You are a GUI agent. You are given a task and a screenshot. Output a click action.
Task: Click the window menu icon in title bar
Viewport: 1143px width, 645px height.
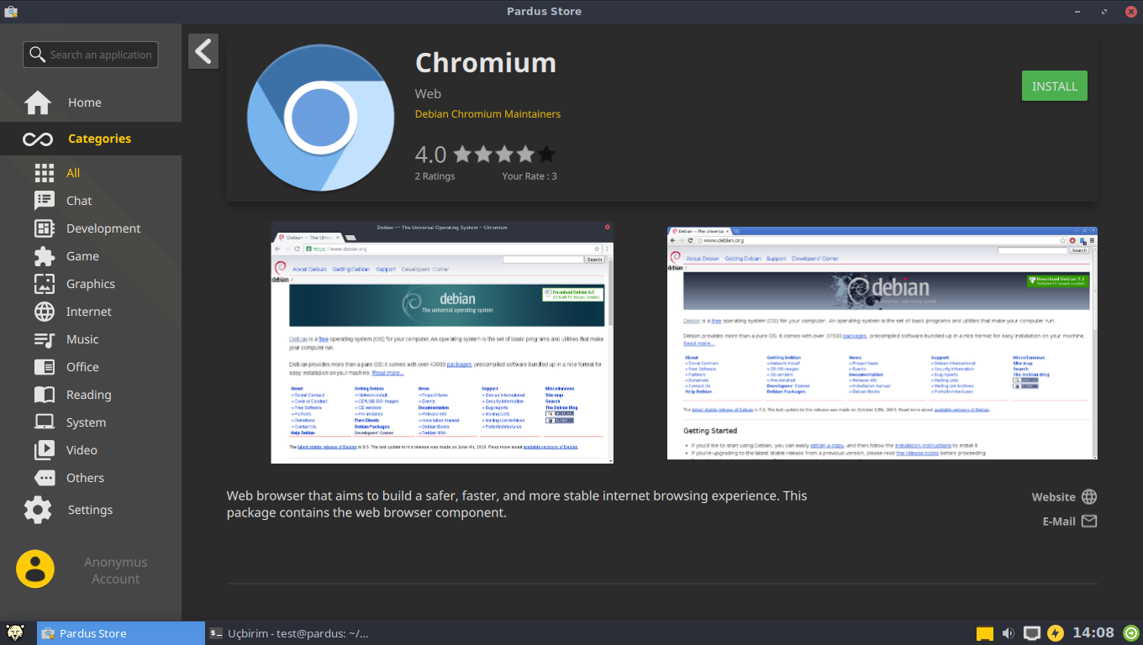coord(11,11)
